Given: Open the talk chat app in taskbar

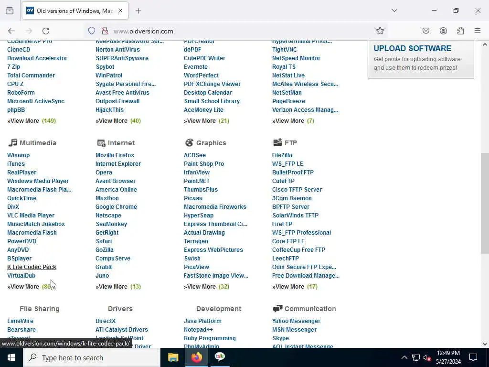Looking at the screenshot, I should [220, 357].
